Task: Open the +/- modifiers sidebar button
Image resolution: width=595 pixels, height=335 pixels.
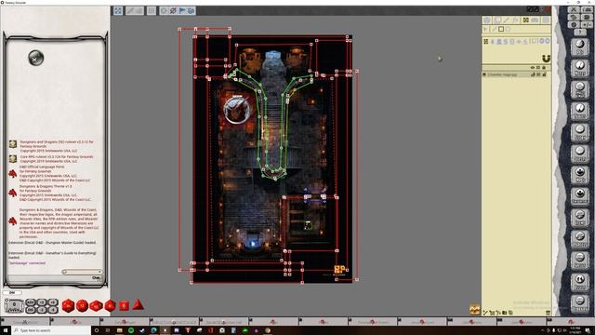Action: click(x=587, y=25)
